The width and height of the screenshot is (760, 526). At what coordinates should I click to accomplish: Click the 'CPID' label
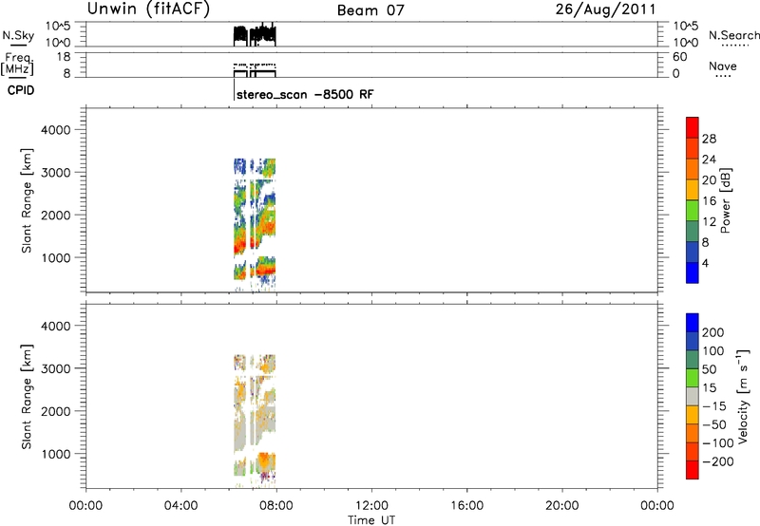pyautogui.click(x=21, y=90)
